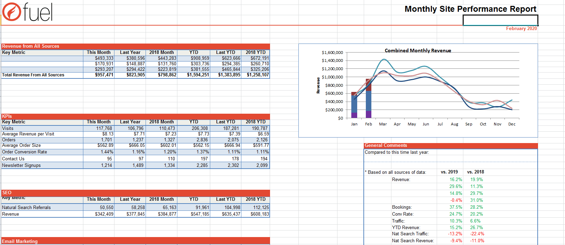
Task: Select the vs. 2019 column heading
Action: click(x=449, y=172)
